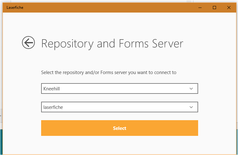Click the orange Select button
Viewport: 238px width, 155px height.
(x=119, y=128)
